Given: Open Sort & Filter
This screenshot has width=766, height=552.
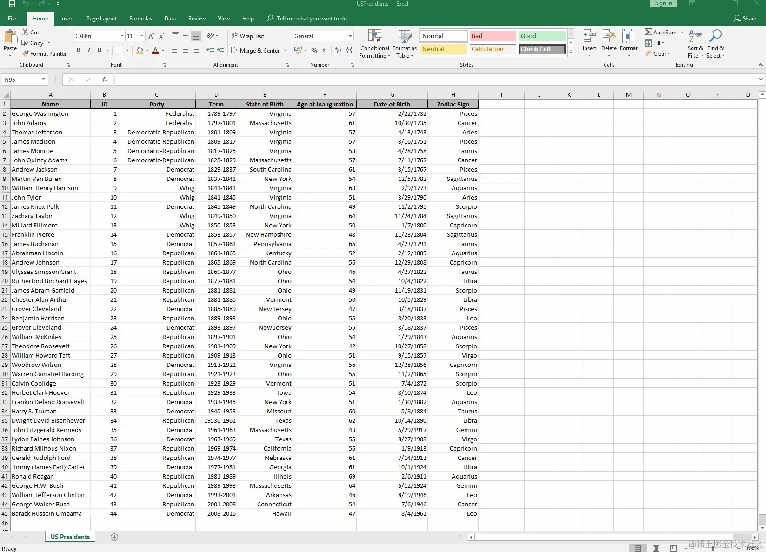Looking at the screenshot, I should [695, 44].
